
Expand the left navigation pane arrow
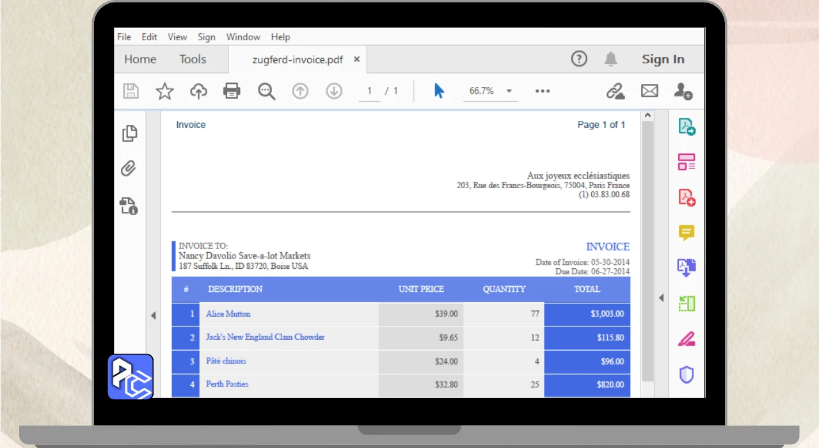(x=154, y=316)
